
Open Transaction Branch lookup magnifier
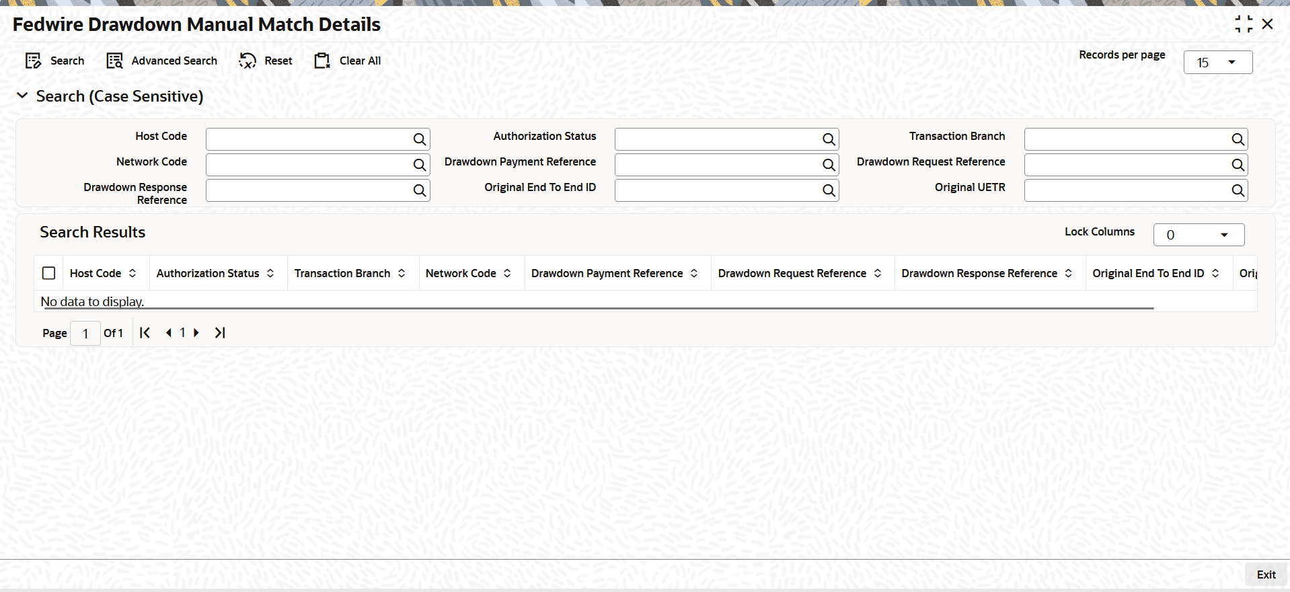[1238, 139]
